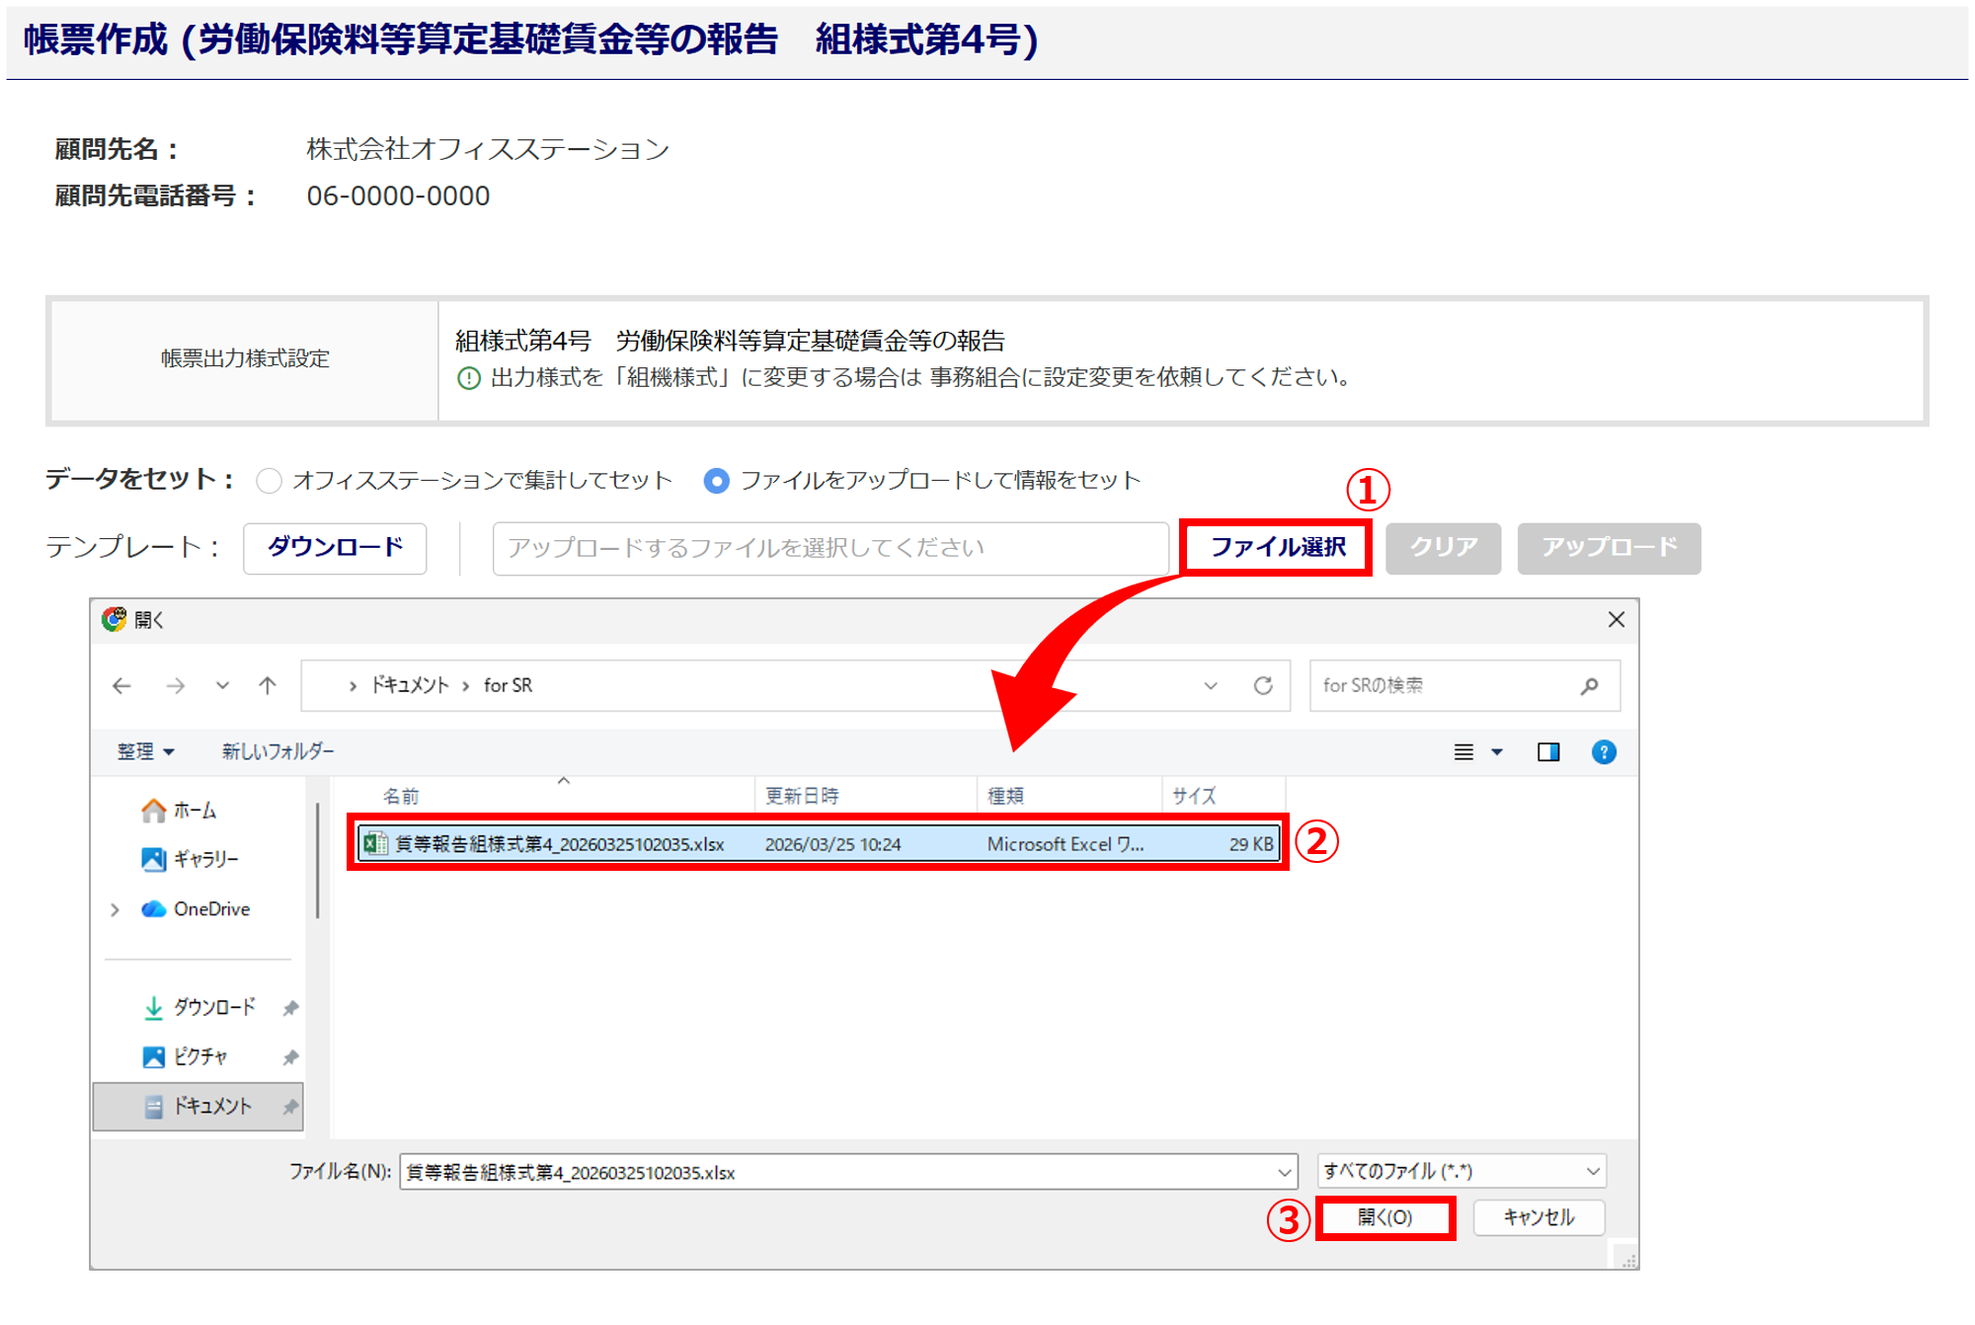Click 新しいフォルダー in the toolbar
The width and height of the screenshot is (1975, 1325).
click(x=277, y=751)
